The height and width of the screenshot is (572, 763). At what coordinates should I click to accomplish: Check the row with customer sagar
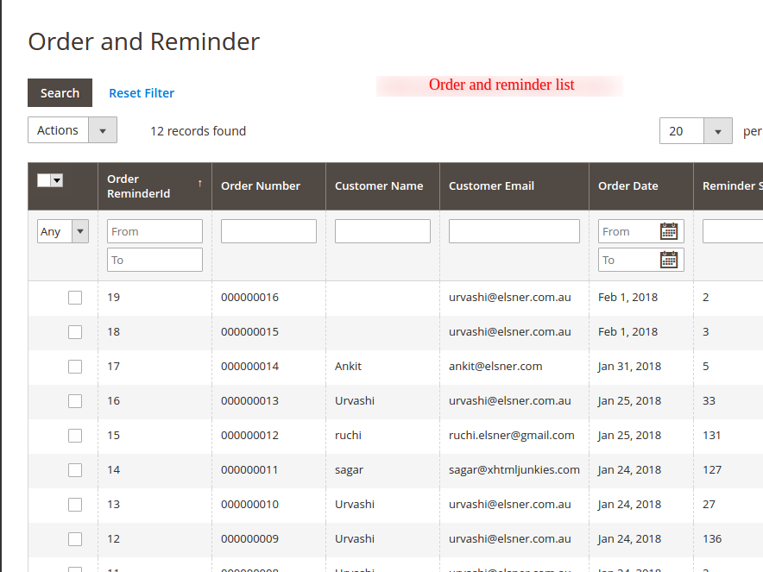point(75,470)
